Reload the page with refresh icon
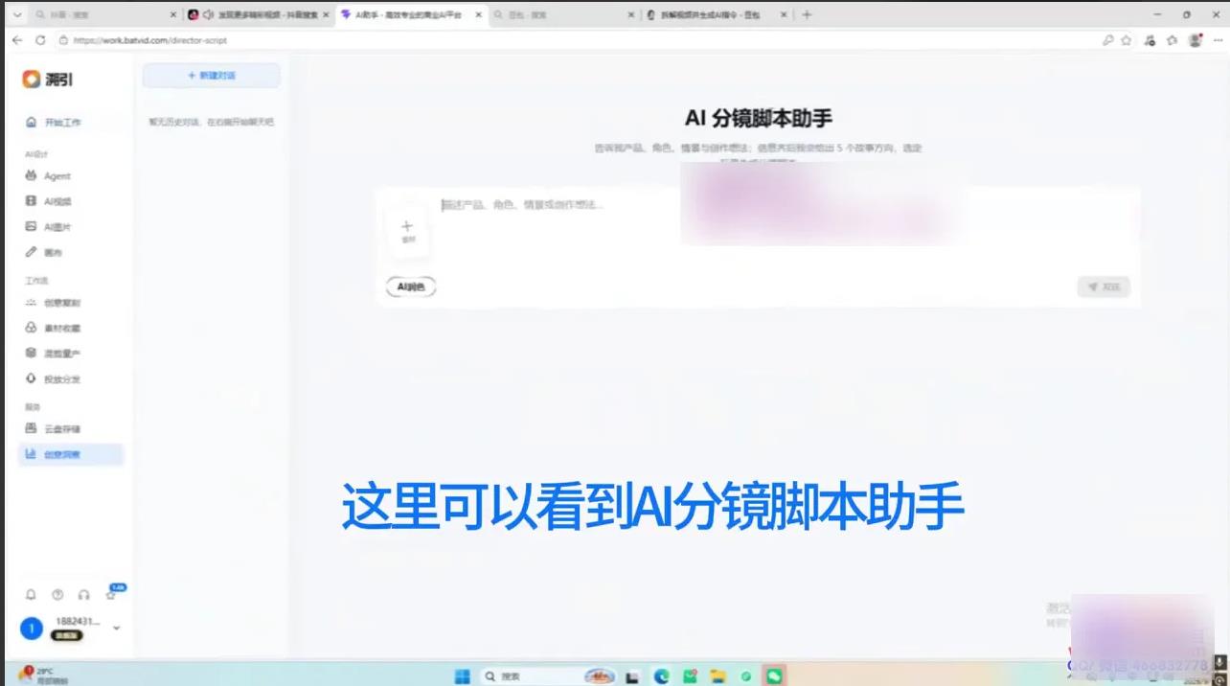The height and width of the screenshot is (686, 1230). pyautogui.click(x=40, y=40)
